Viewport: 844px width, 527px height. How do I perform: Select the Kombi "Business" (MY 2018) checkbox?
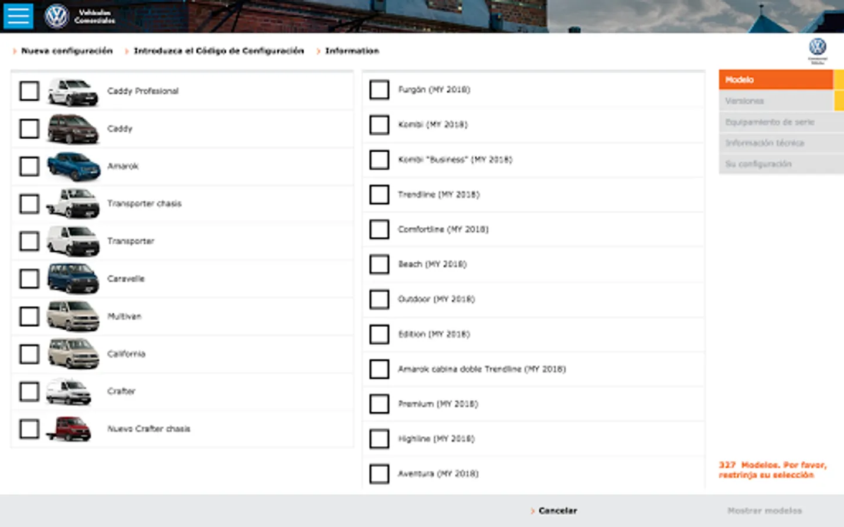pyautogui.click(x=379, y=159)
